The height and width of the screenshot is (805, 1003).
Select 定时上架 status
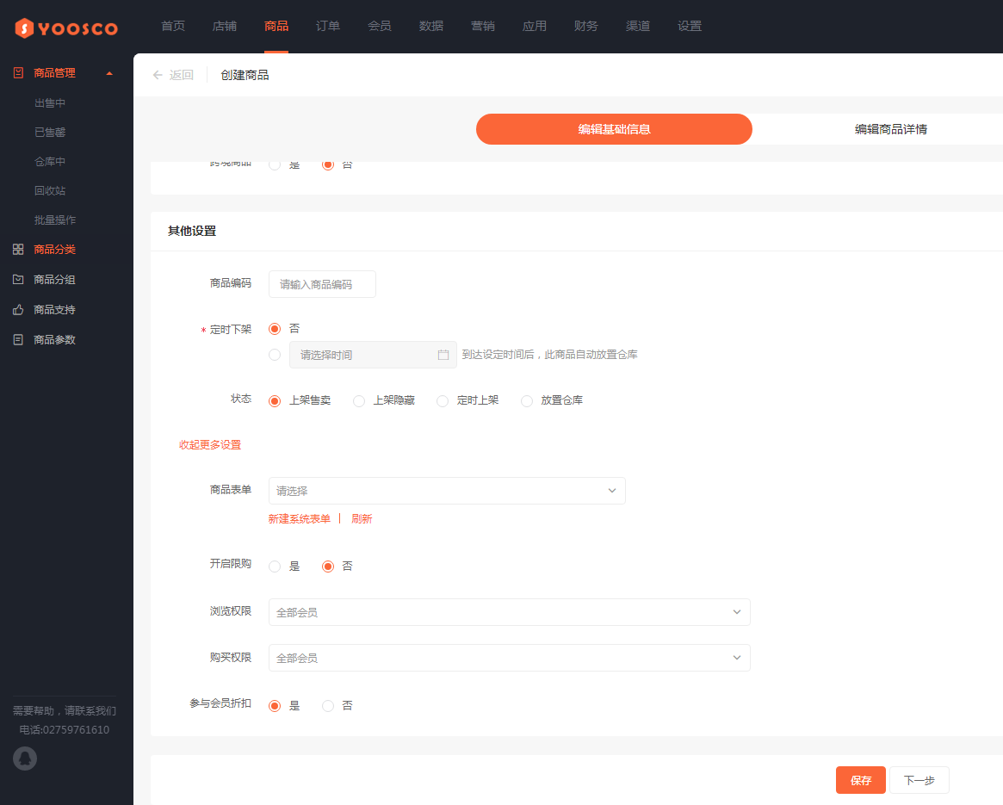[443, 400]
